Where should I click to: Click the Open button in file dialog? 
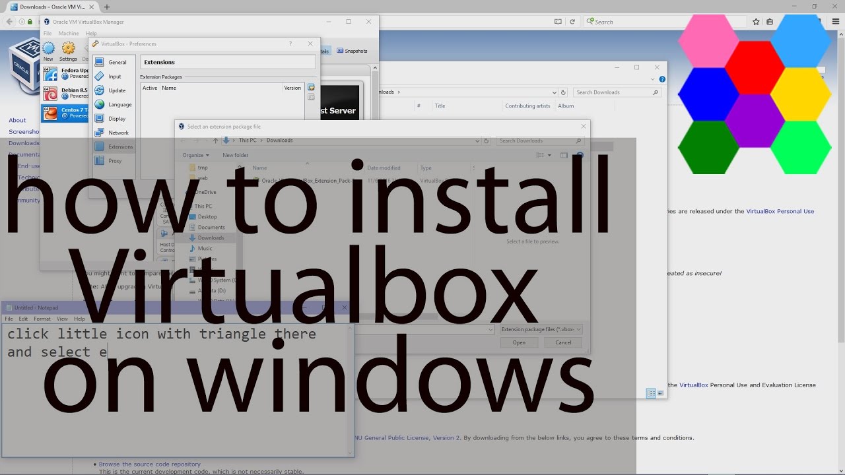click(519, 342)
